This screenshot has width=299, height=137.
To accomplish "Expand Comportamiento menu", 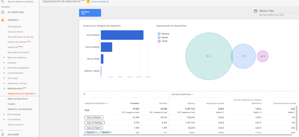I will [15, 73].
